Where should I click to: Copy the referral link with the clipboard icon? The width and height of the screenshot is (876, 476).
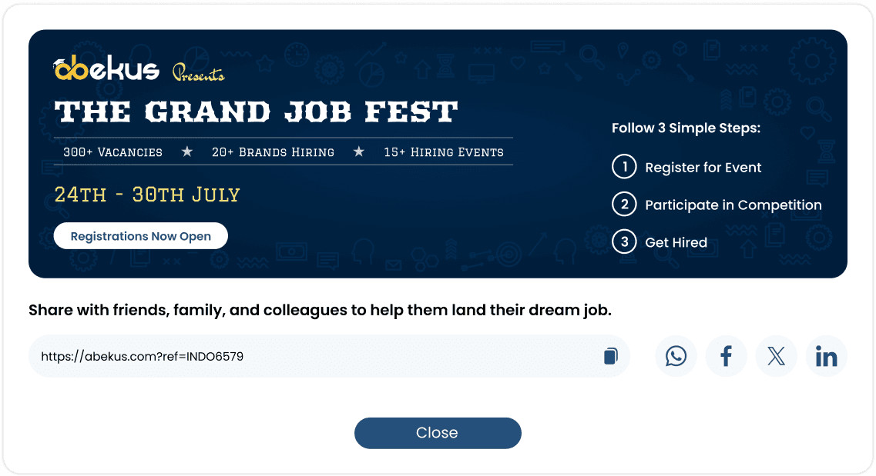click(x=611, y=356)
